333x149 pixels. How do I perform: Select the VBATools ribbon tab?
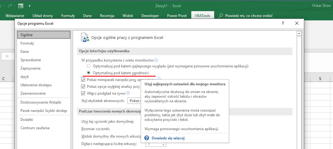(203, 15)
